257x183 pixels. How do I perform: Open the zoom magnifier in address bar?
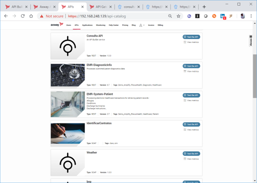tap(170, 16)
